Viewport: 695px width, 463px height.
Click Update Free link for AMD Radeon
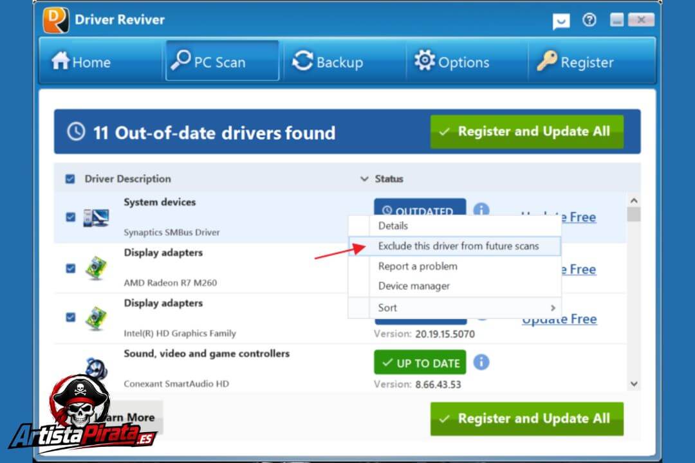tap(579, 269)
